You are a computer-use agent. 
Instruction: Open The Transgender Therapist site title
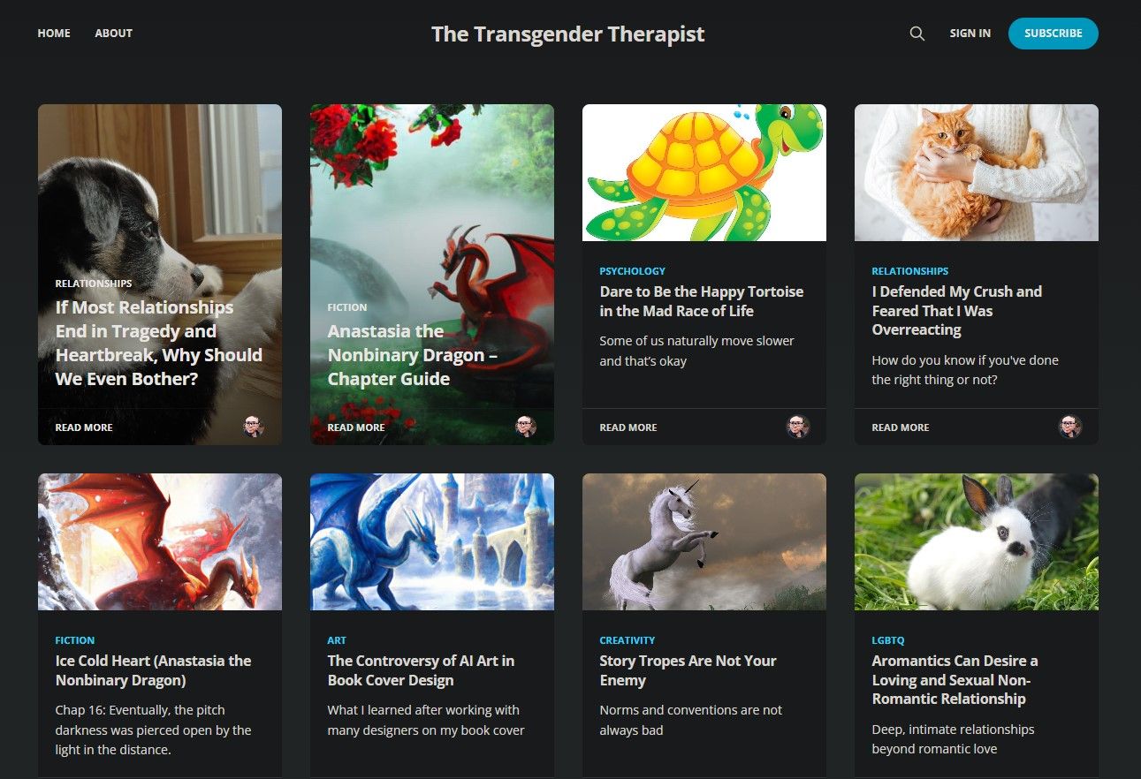click(x=568, y=34)
